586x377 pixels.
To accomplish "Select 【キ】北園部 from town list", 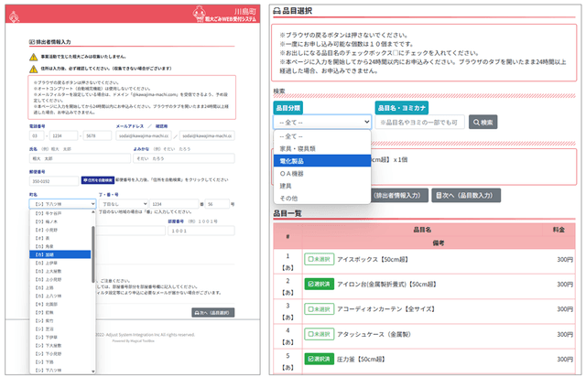I will coord(60,304).
